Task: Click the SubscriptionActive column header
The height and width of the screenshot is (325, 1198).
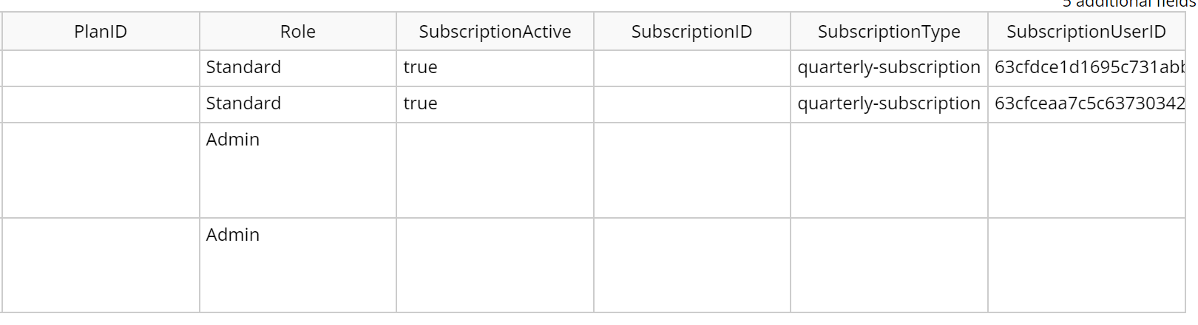Action: [x=495, y=32]
